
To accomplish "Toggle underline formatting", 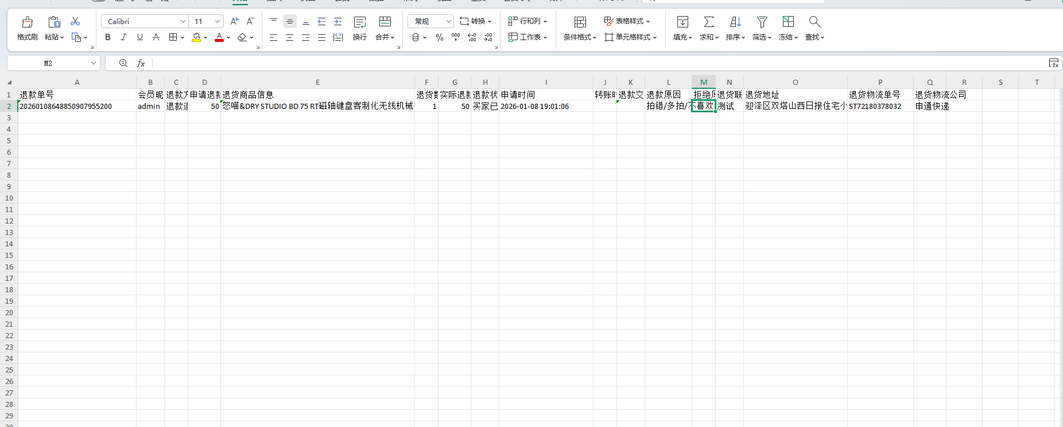I will tap(139, 37).
